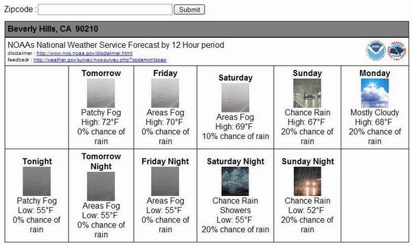This screenshot has width=412, height=248.
Task: Select Saturday Night's rain showers icon
Action: coord(235,182)
